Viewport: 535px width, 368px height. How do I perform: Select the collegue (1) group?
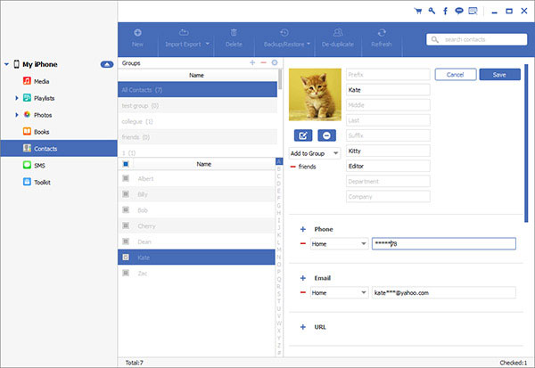click(x=198, y=121)
